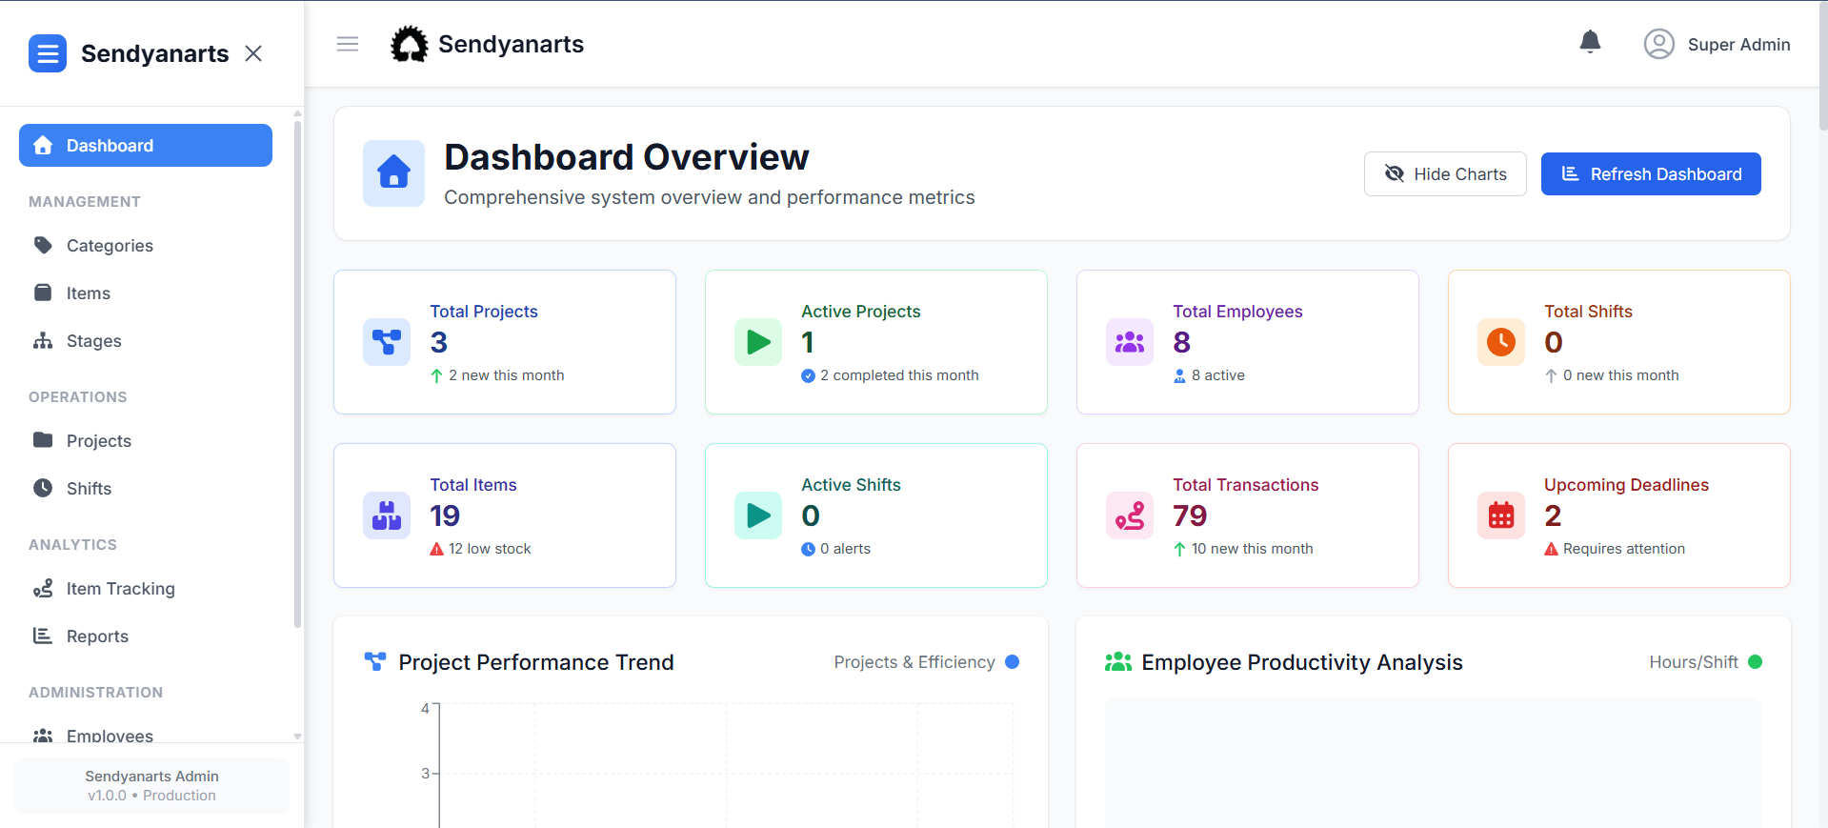Click the Active Projects play icon
Viewport: 1828px width, 828px height.
click(x=758, y=342)
